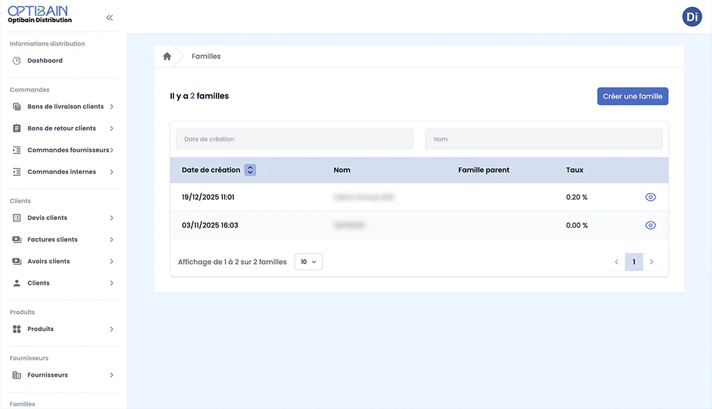Go to next page arrow
The image size is (712, 409).
[x=651, y=262]
